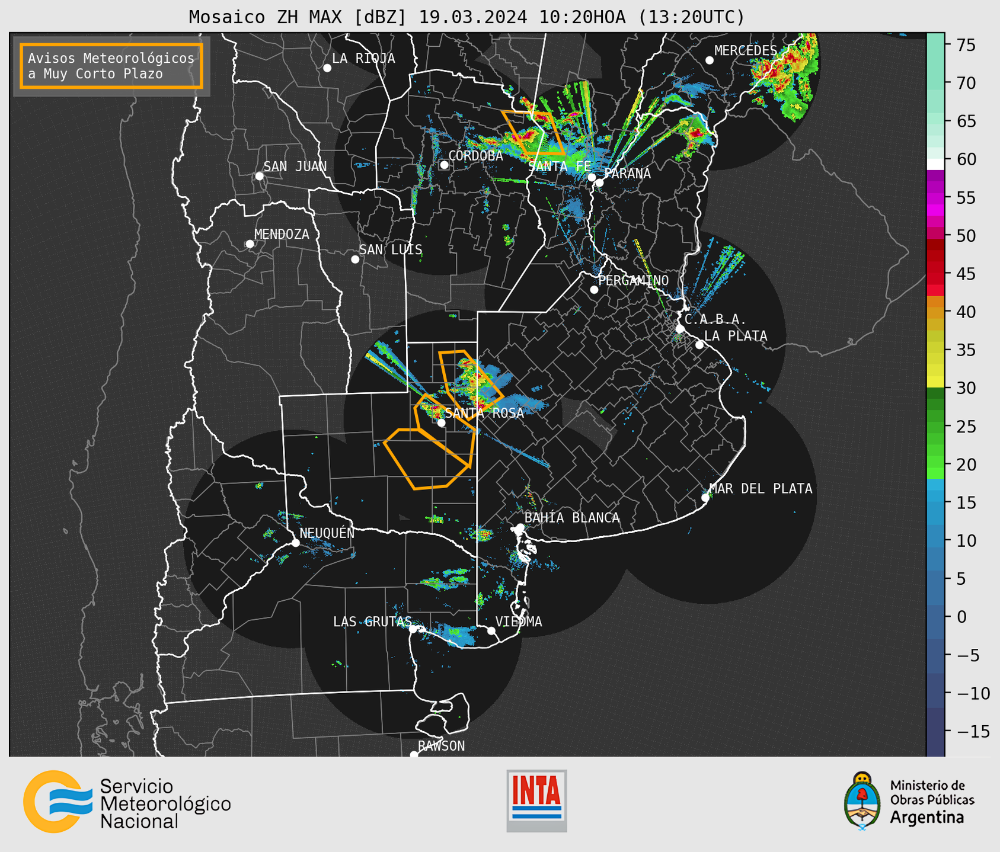The image size is (1000, 852).
Task: Click the SANTA ROSA city marker dot
Action: 441,423
